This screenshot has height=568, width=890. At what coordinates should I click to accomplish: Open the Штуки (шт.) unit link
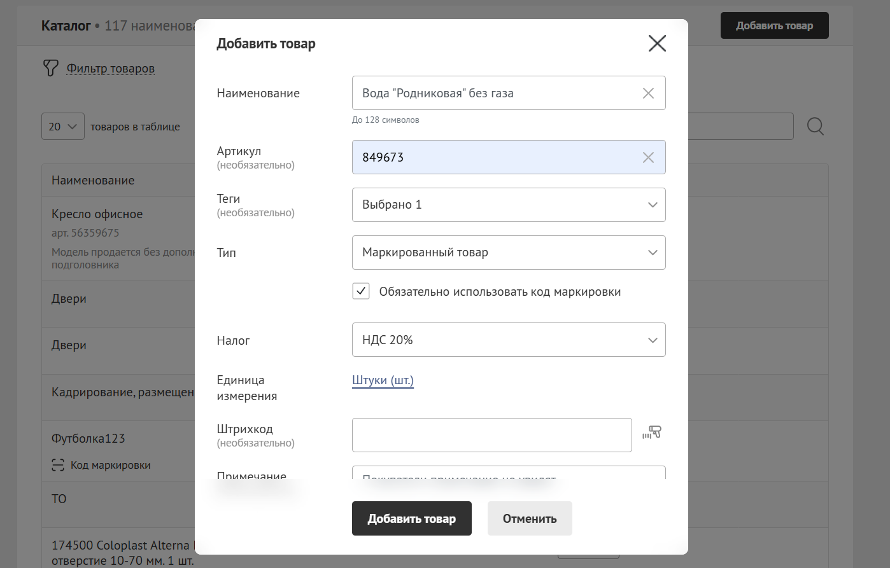coord(383,380)
